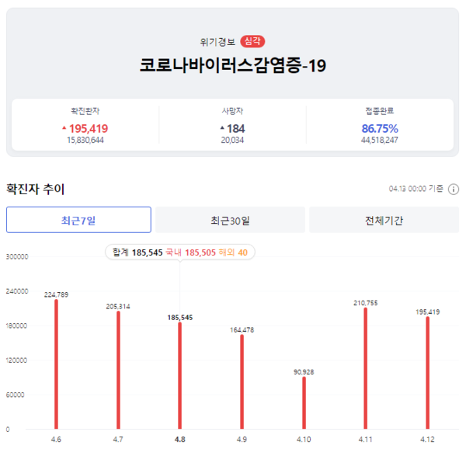
Task: Click the 접종완료 rate 86.75%
Action: 380,129
